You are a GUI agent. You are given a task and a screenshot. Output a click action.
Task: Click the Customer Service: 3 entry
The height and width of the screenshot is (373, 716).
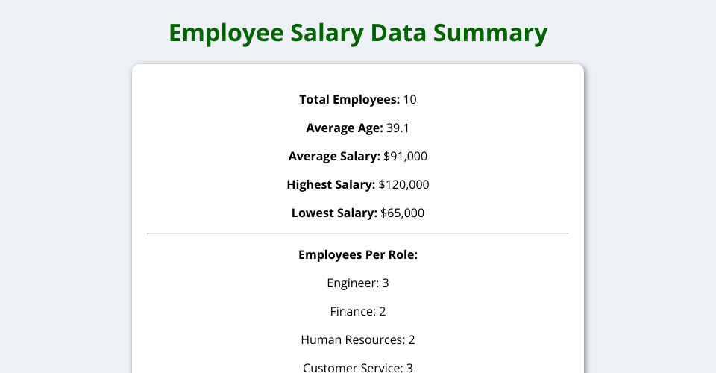pos(358,367)
